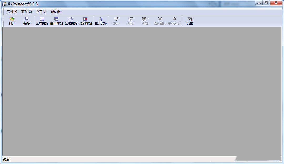Select the 窗口捕捉 window capture tool
284x164 pixels.
click(x=56, y=21)
